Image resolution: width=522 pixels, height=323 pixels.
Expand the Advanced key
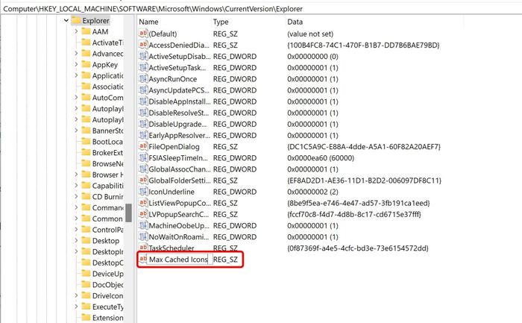click(76, 54)
